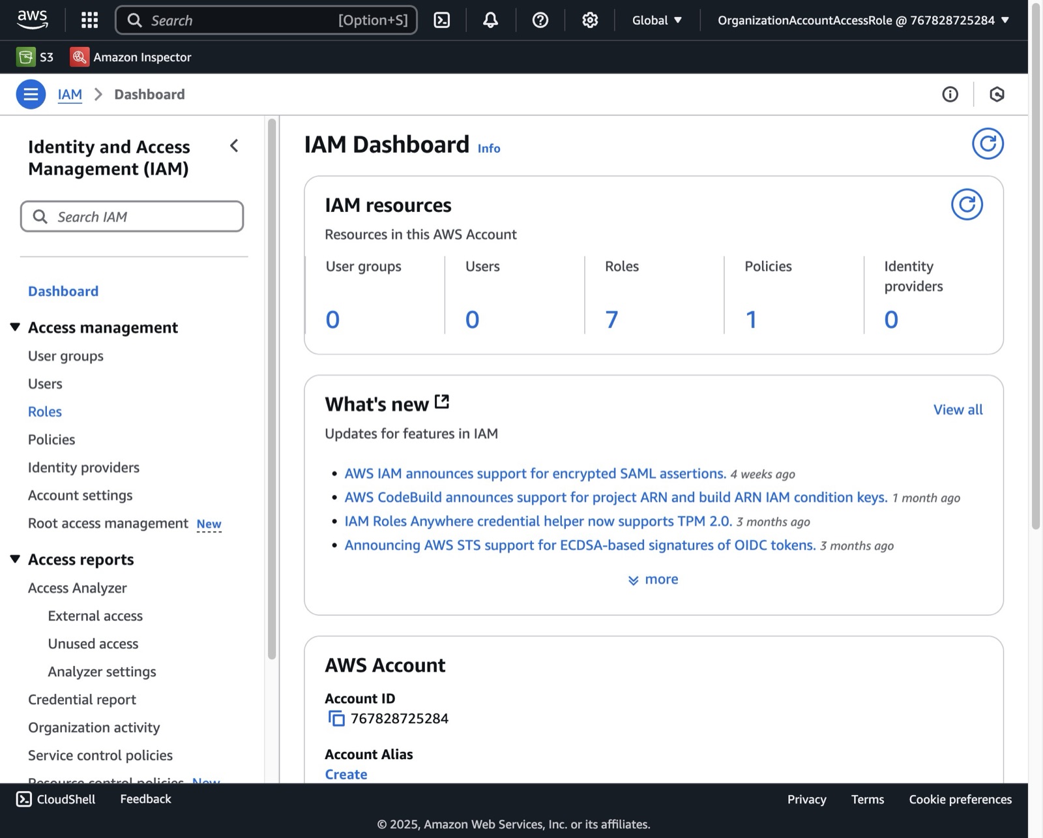
Task: Open the help question mark icon
Action: [540, 20]
